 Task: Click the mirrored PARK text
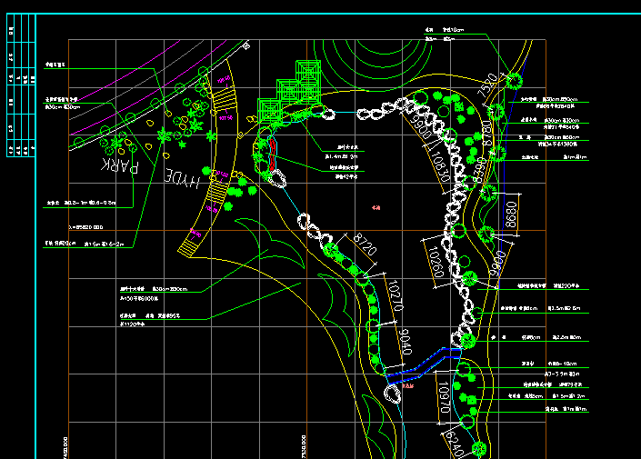click(x=119, y=165)
